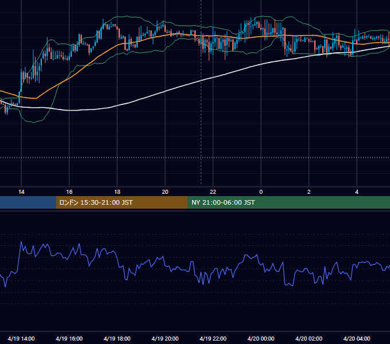This screenshot has width=390, height=344.
Task: Click the 20 hour label on price chart axis
Action: pos(165,192)
